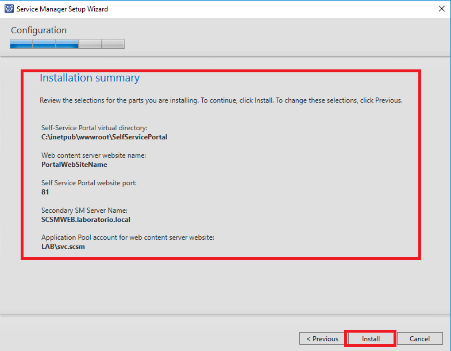Click the Secondary SM Server Name label

(84, 210)
